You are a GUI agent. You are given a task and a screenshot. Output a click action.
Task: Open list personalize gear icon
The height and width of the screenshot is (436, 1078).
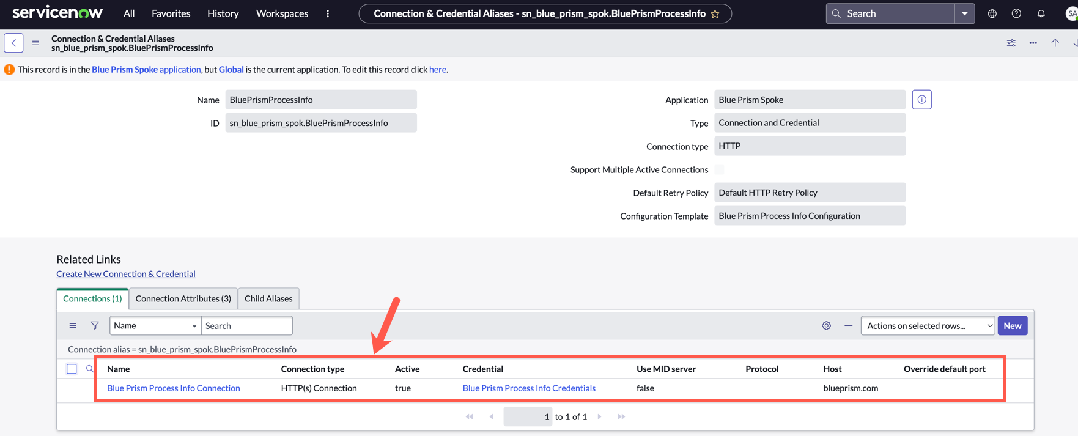826,326
